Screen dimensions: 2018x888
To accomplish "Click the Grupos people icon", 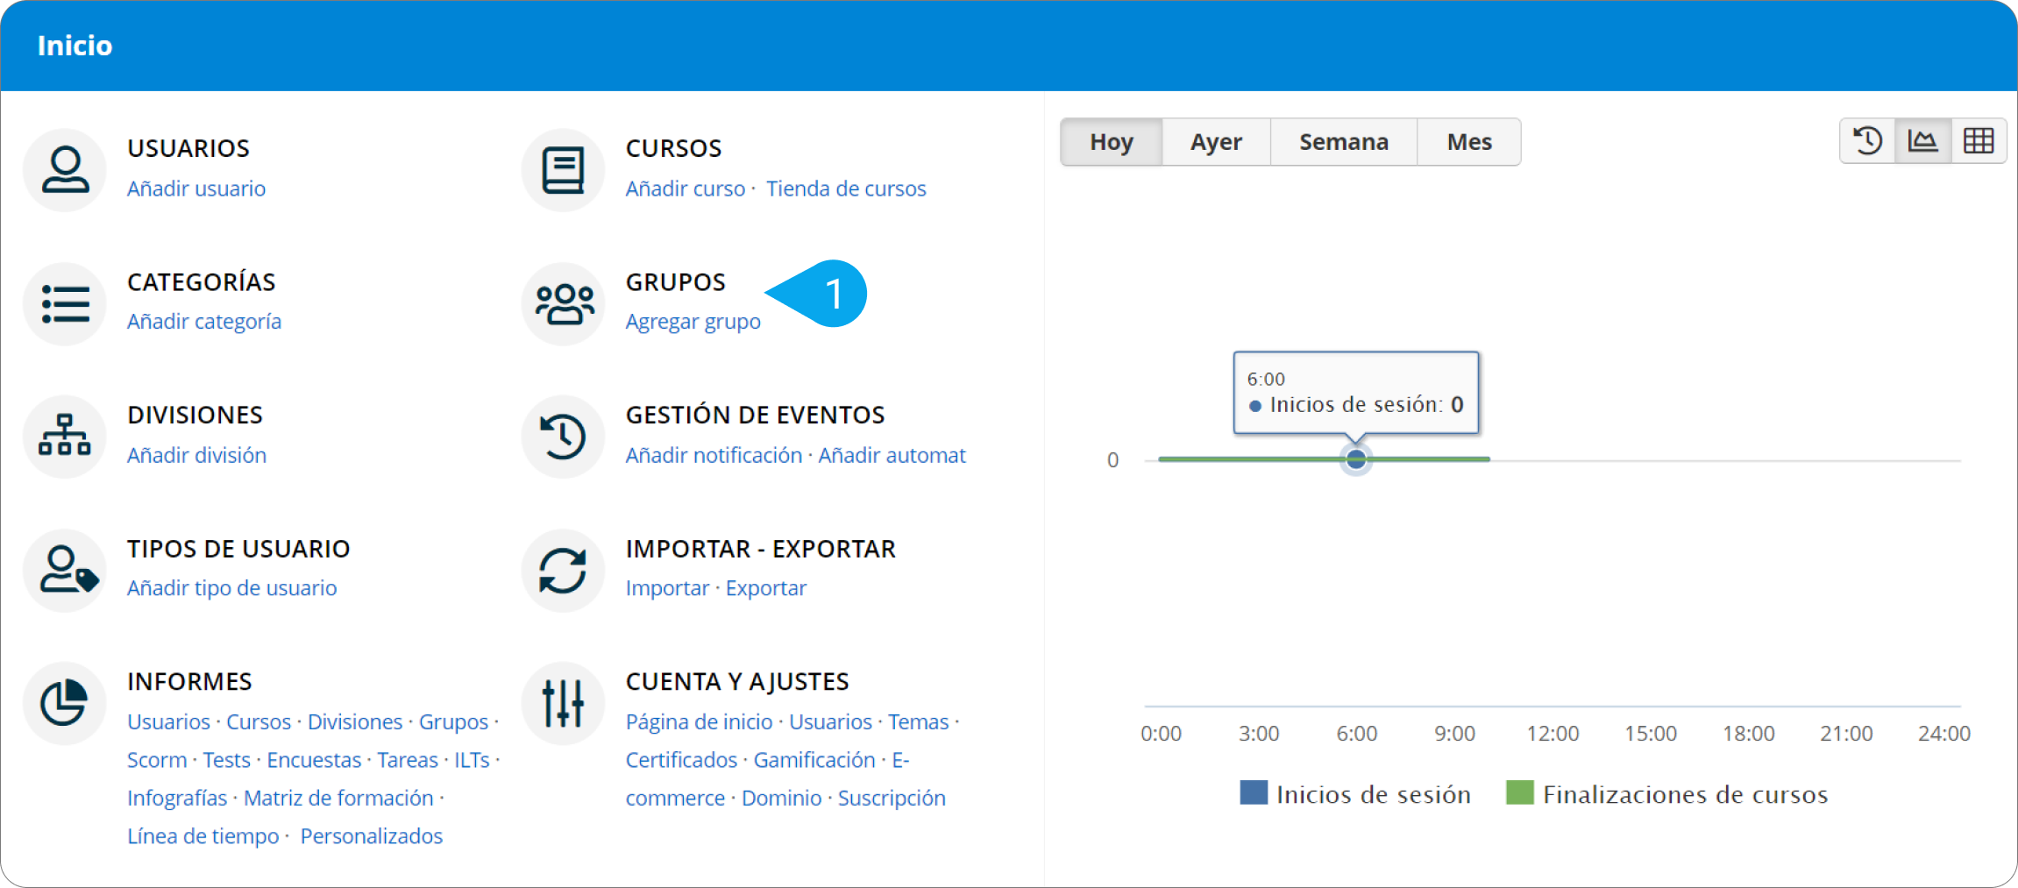I will coord(563,303).
